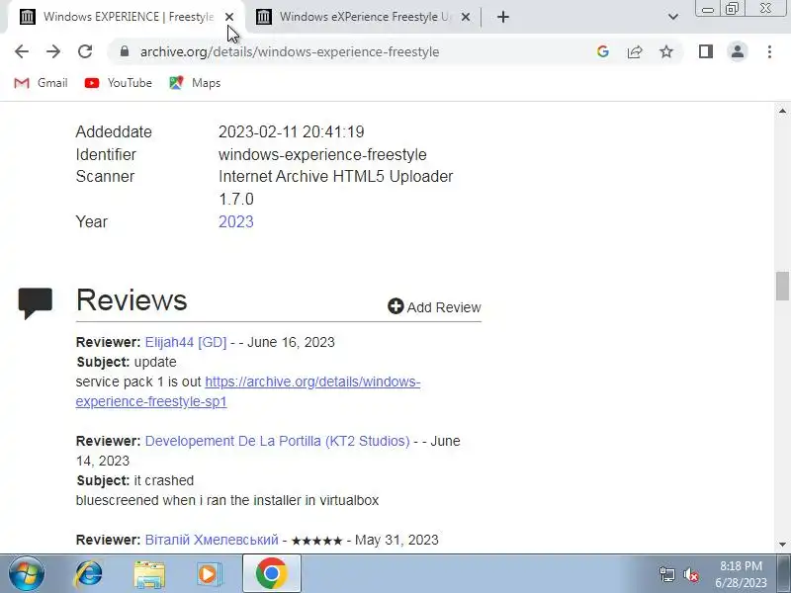
Task: Open the 2023 year link
Action: point(235,221)
